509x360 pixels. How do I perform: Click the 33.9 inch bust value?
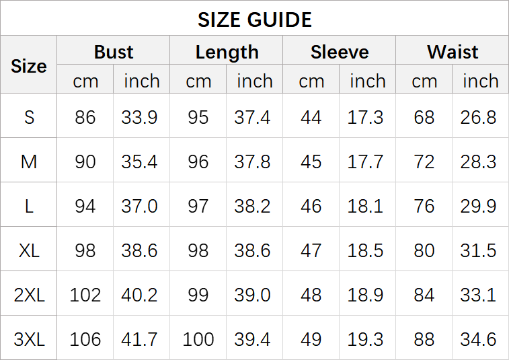tap(140, 118)
